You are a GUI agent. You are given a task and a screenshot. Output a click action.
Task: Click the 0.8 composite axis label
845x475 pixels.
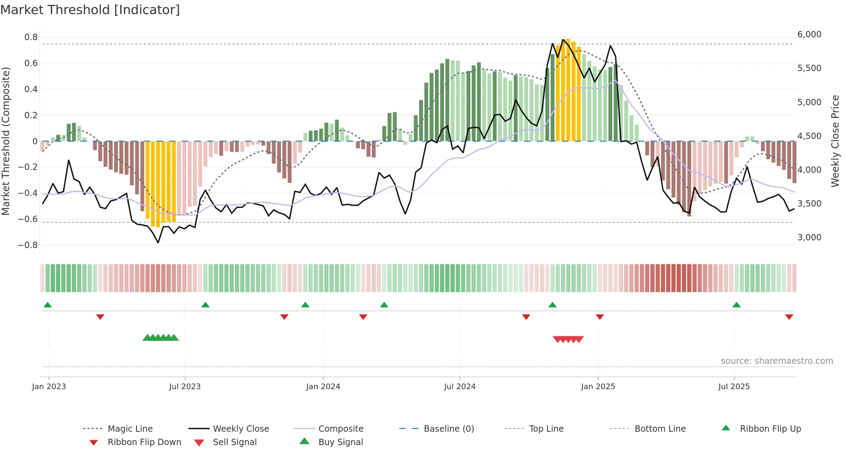(x=31, y=37)
